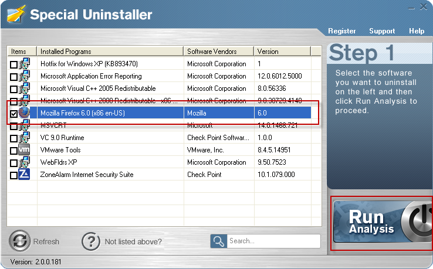Click the circular Refresh arrows icon
Screen dimensions: 433x269
20,241
